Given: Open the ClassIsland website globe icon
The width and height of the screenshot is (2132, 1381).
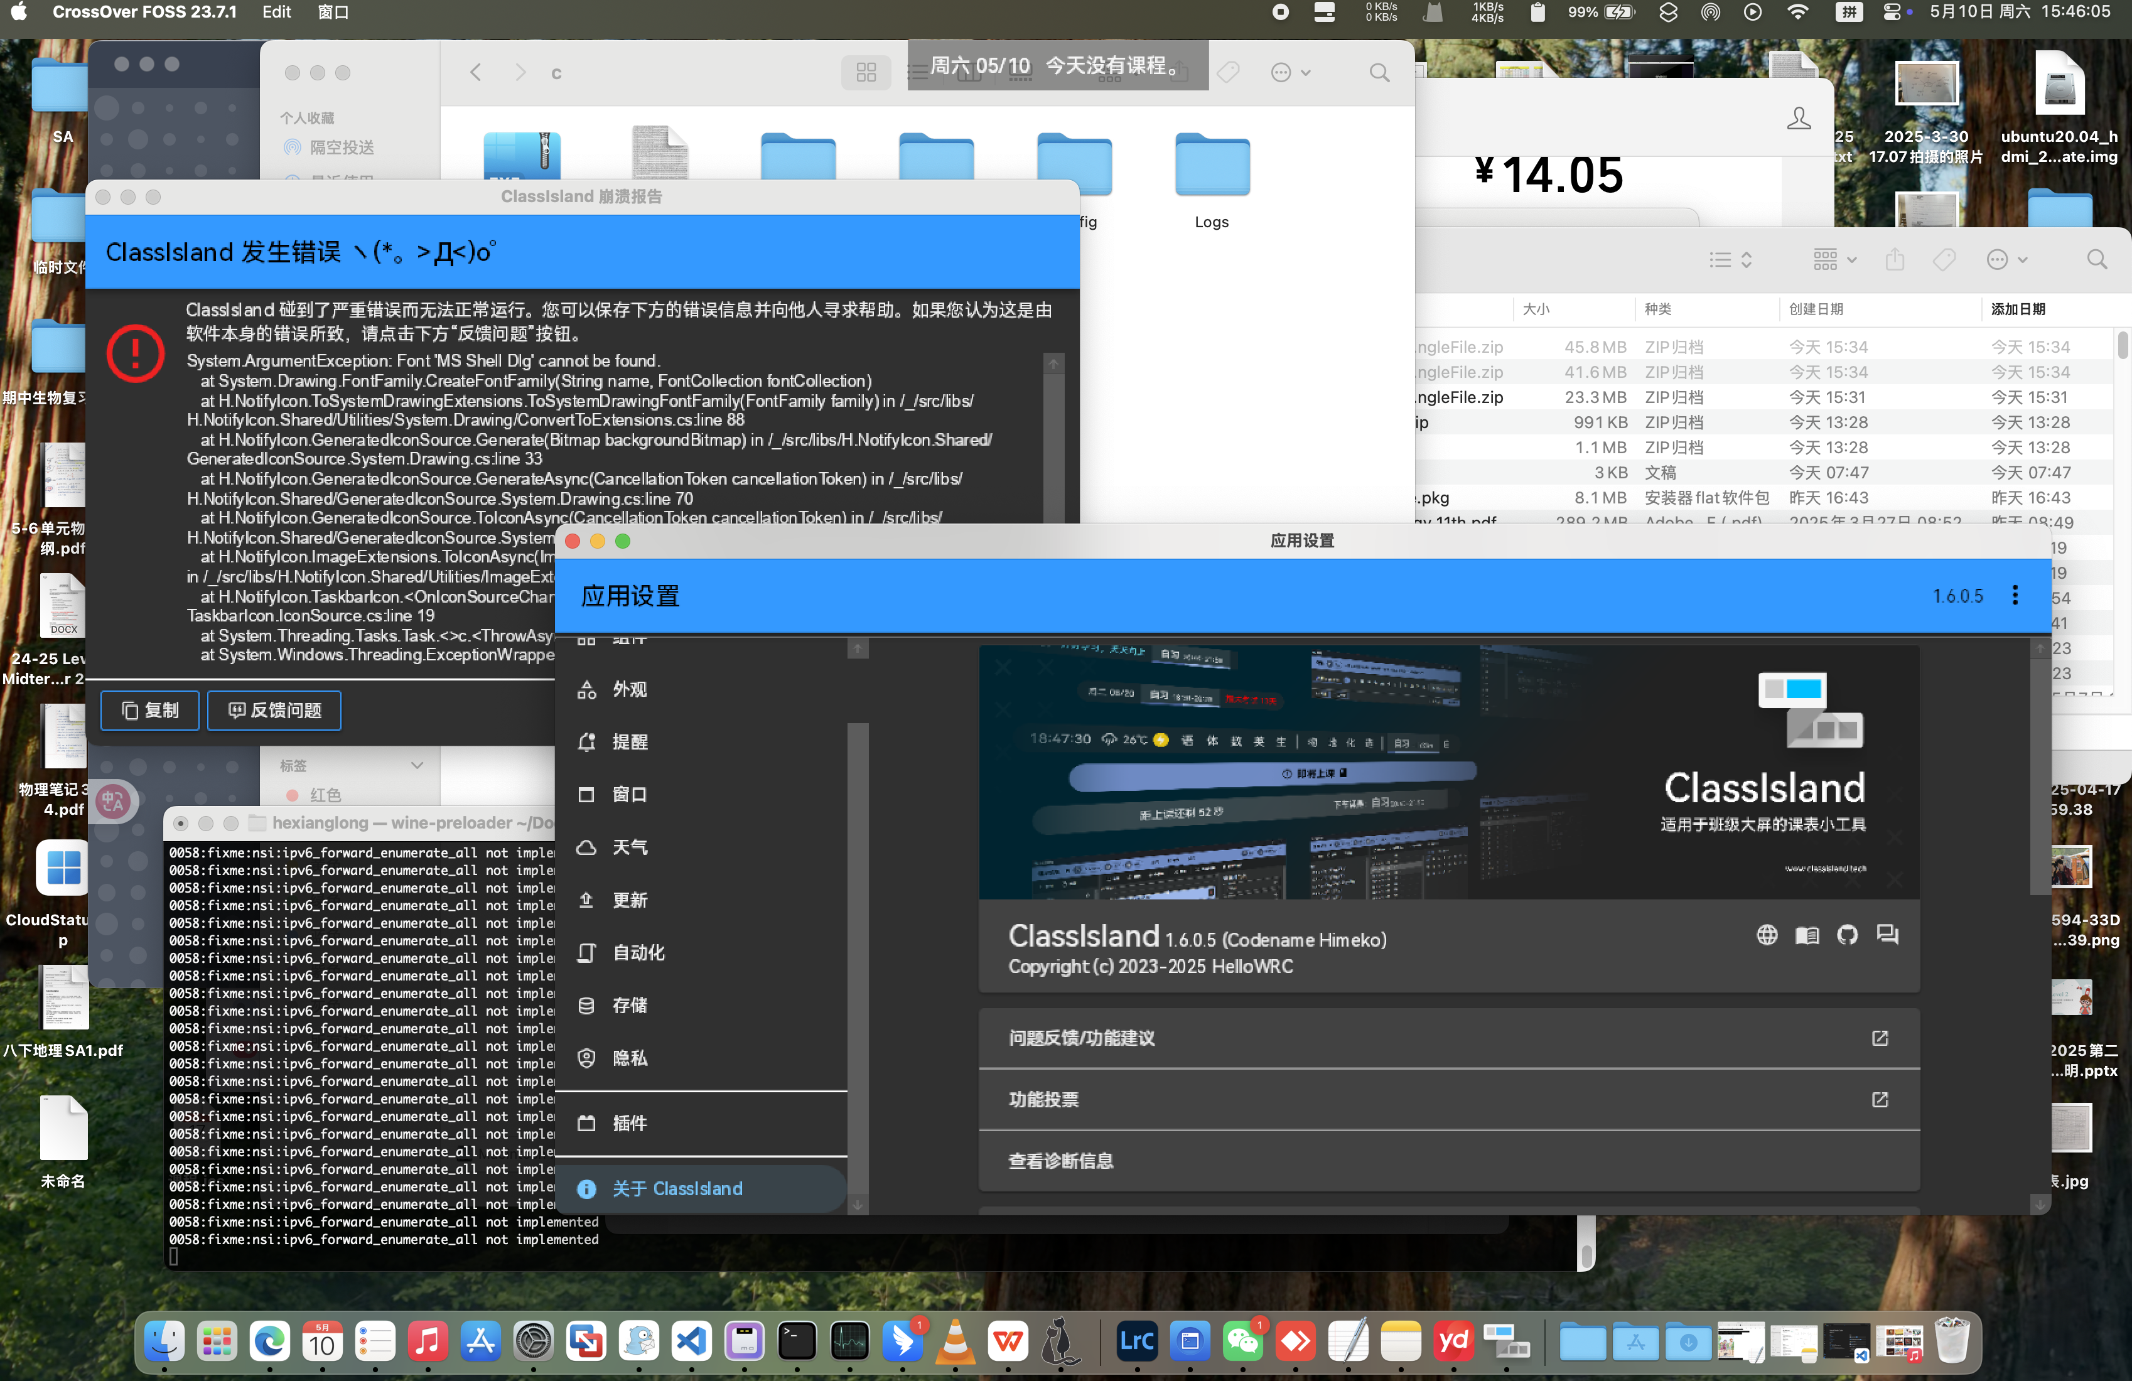Looking at the screenshot, I should point(1765,934).
